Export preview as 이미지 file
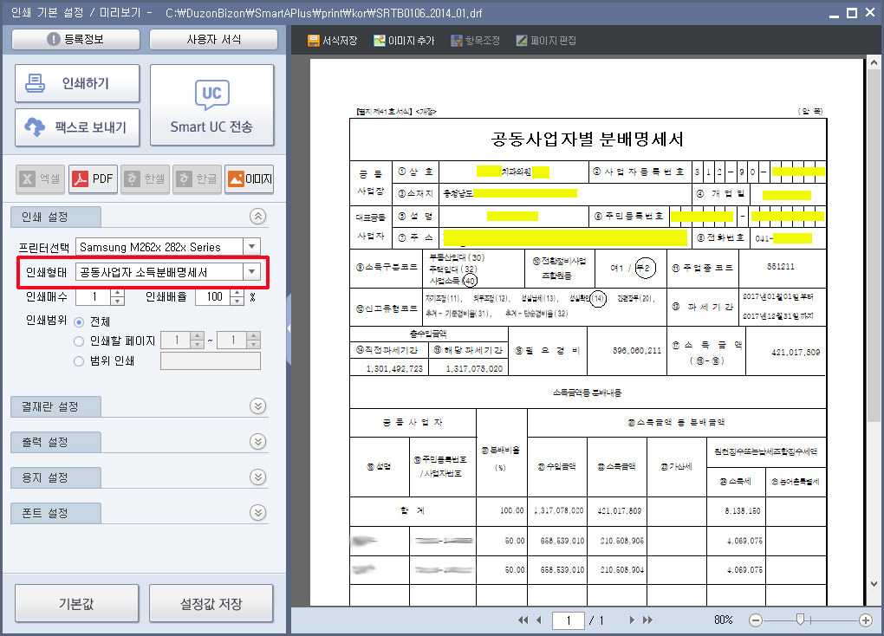The image size is (884, 636). pos(249,178)
